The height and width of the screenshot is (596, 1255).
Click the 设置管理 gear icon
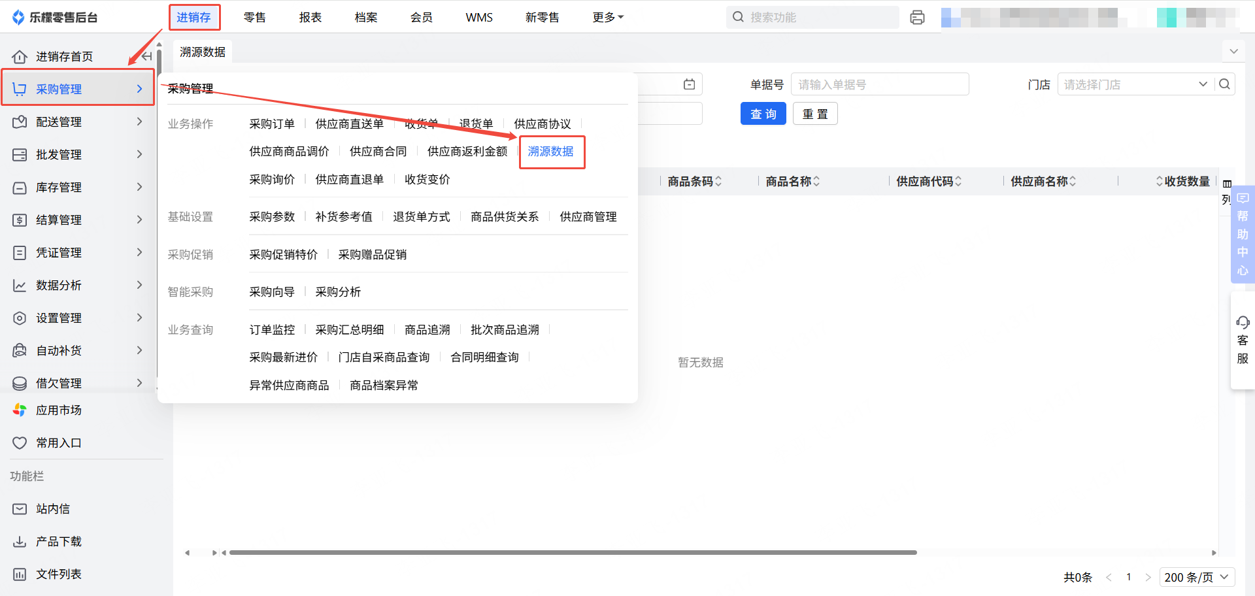20,318
